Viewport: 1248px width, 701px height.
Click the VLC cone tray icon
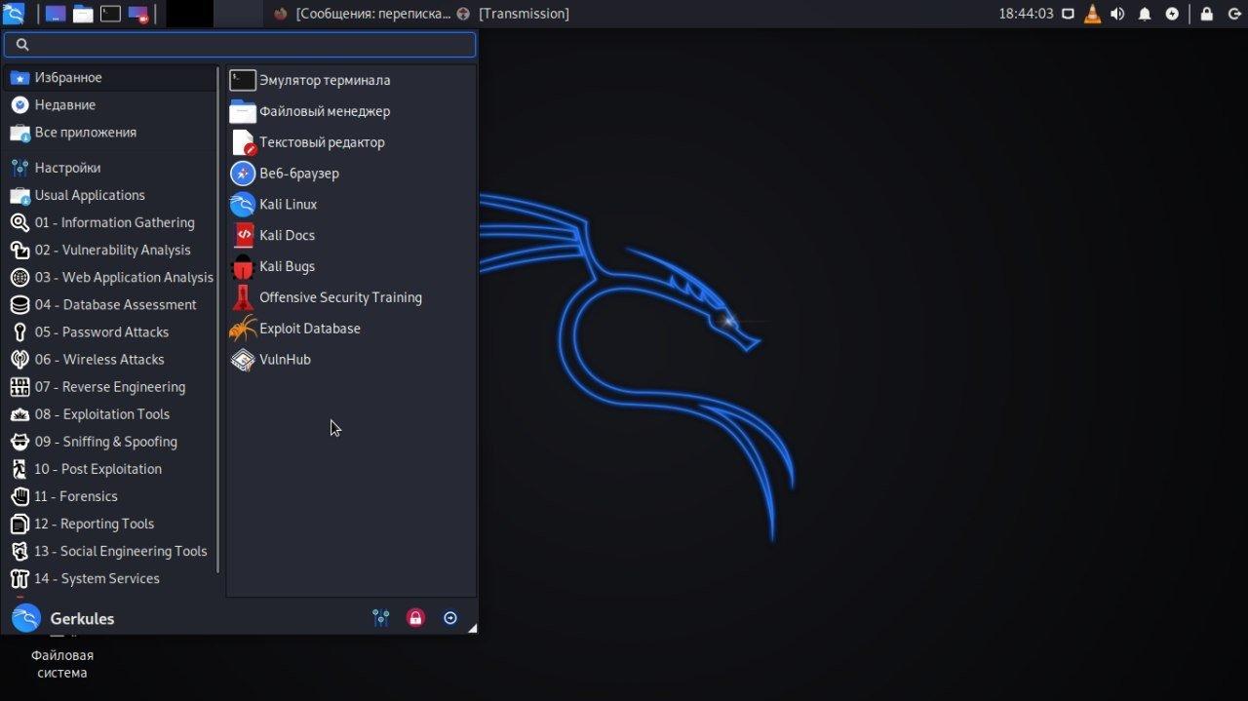click(x=1092, y=14)
